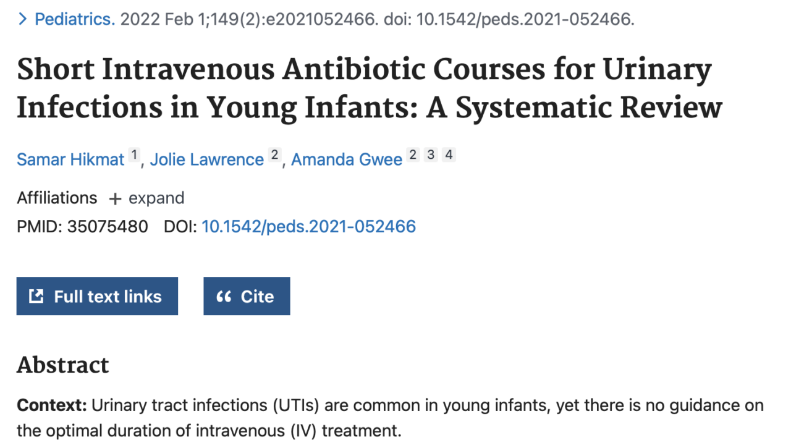
Task: Click the external link icon in Full text links
Action: [36, 297]
